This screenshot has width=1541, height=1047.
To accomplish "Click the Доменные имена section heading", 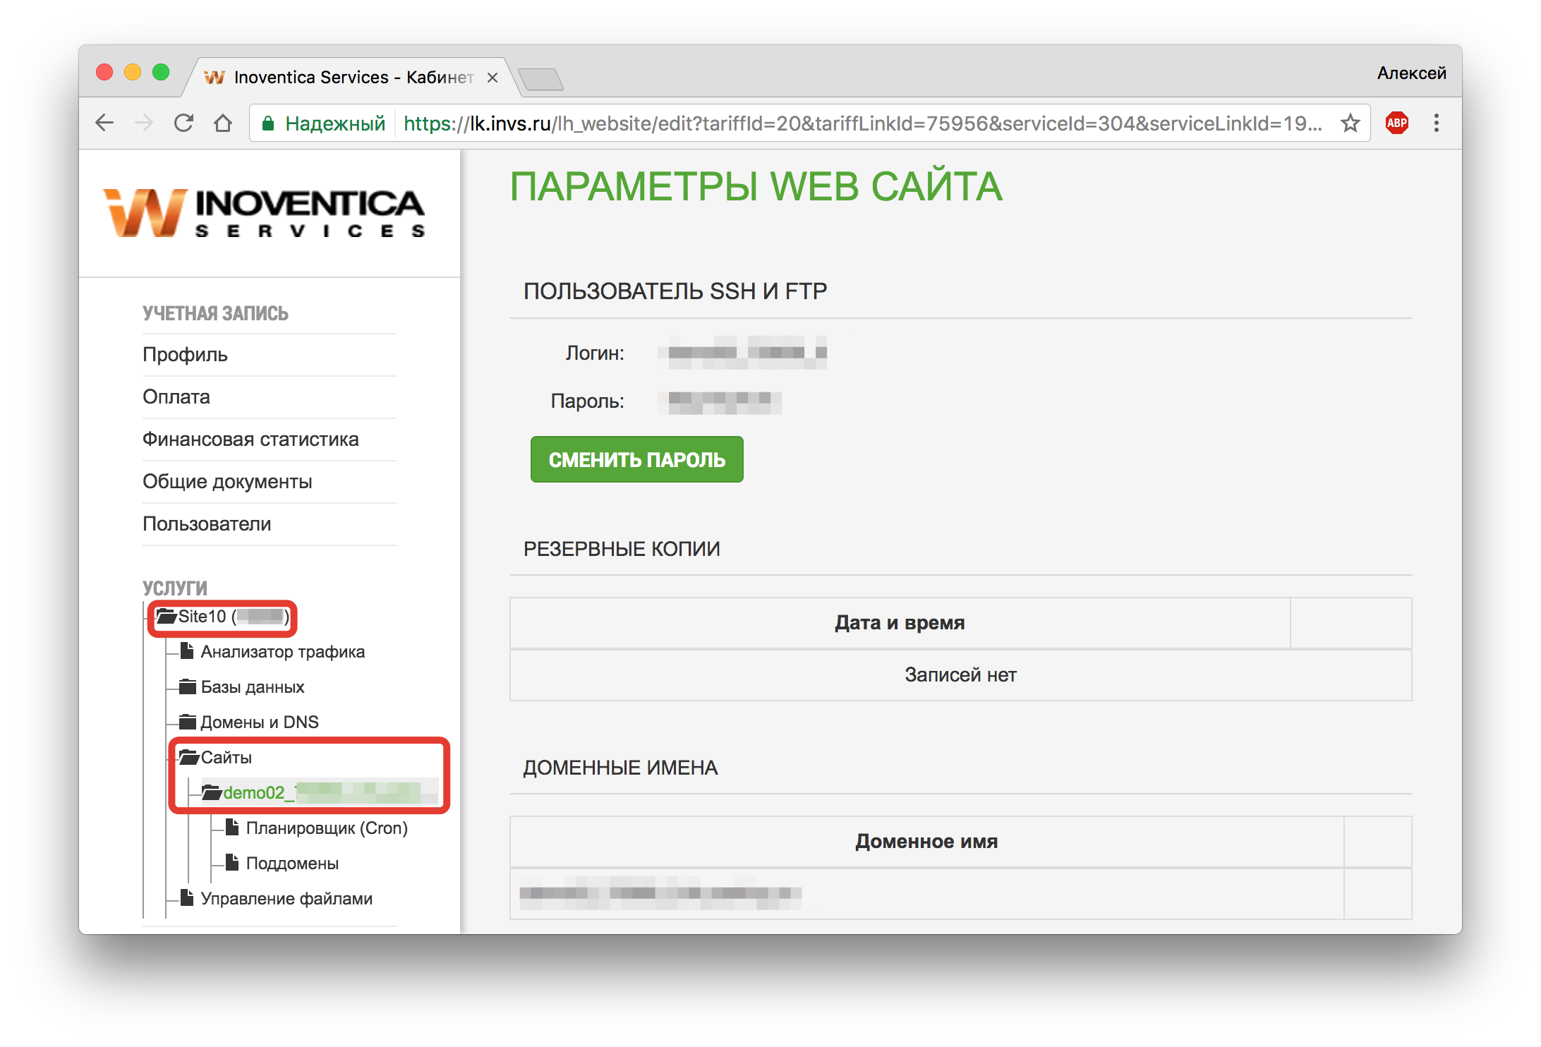I will [x=620, y=768].
